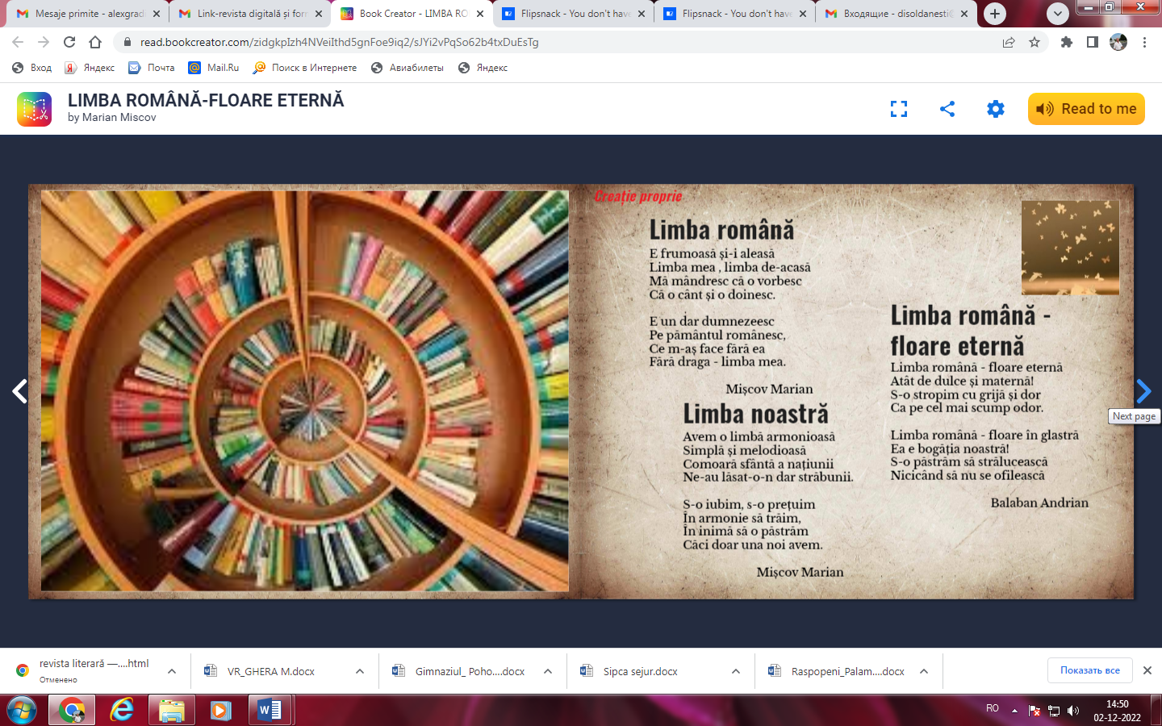
Task: Open the Mail.Ru bookmark
Action: 214,68
